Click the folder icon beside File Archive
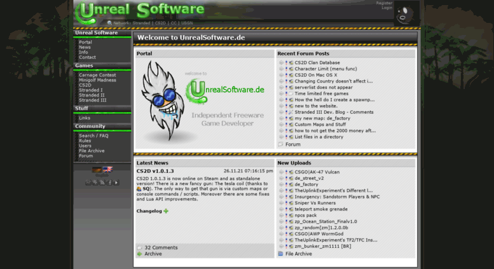This screenshot has width=494, height=269. (x=280, y=254)
